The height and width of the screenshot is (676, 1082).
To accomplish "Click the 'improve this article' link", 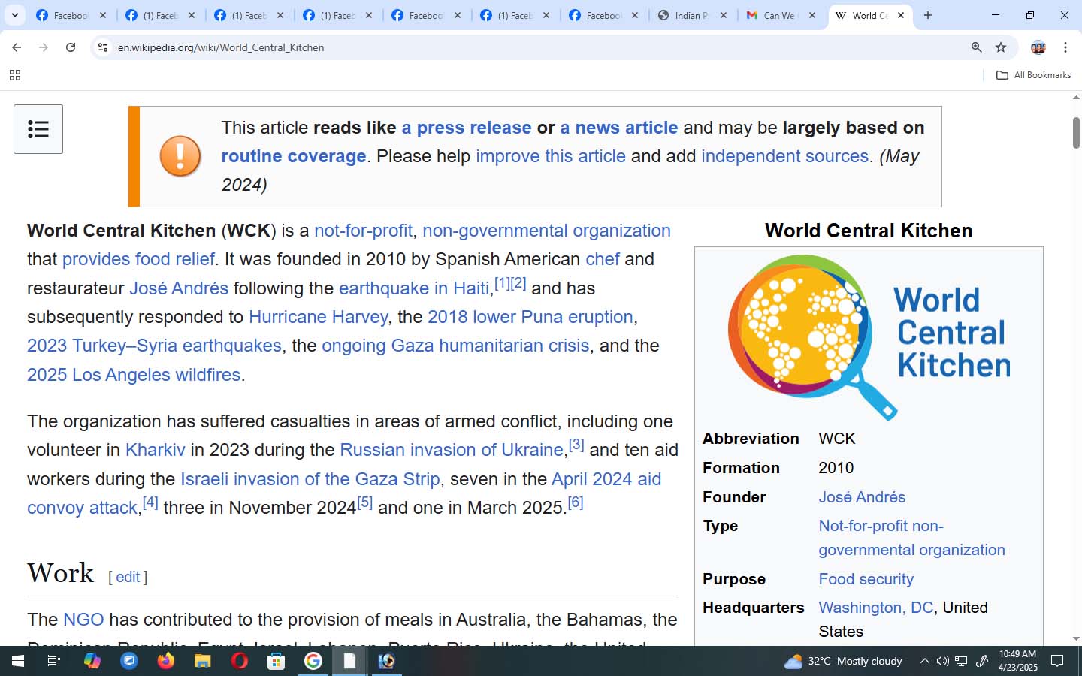I will coord(551,156).
